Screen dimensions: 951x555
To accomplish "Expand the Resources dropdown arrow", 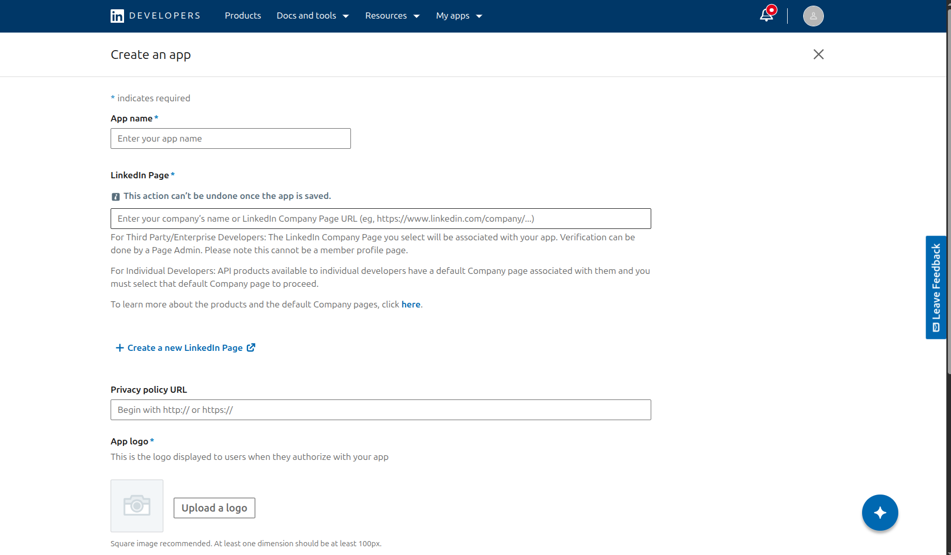I will [x=417, y=16].
